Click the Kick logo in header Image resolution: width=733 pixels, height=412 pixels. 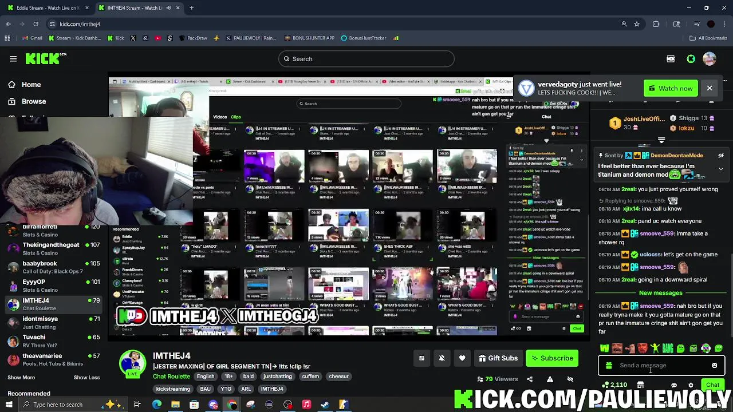click(x=46, y=58)
